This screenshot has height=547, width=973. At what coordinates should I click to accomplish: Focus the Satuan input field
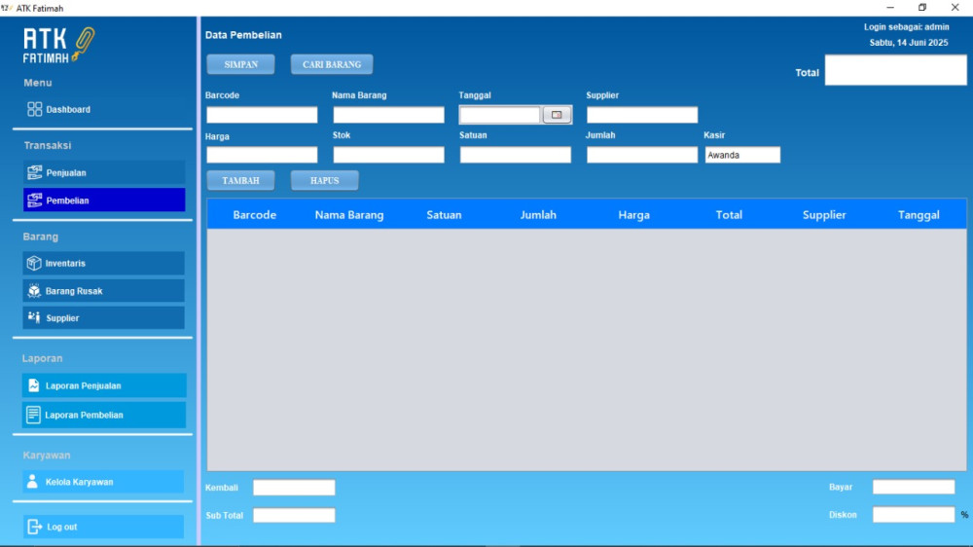(515, 155)
